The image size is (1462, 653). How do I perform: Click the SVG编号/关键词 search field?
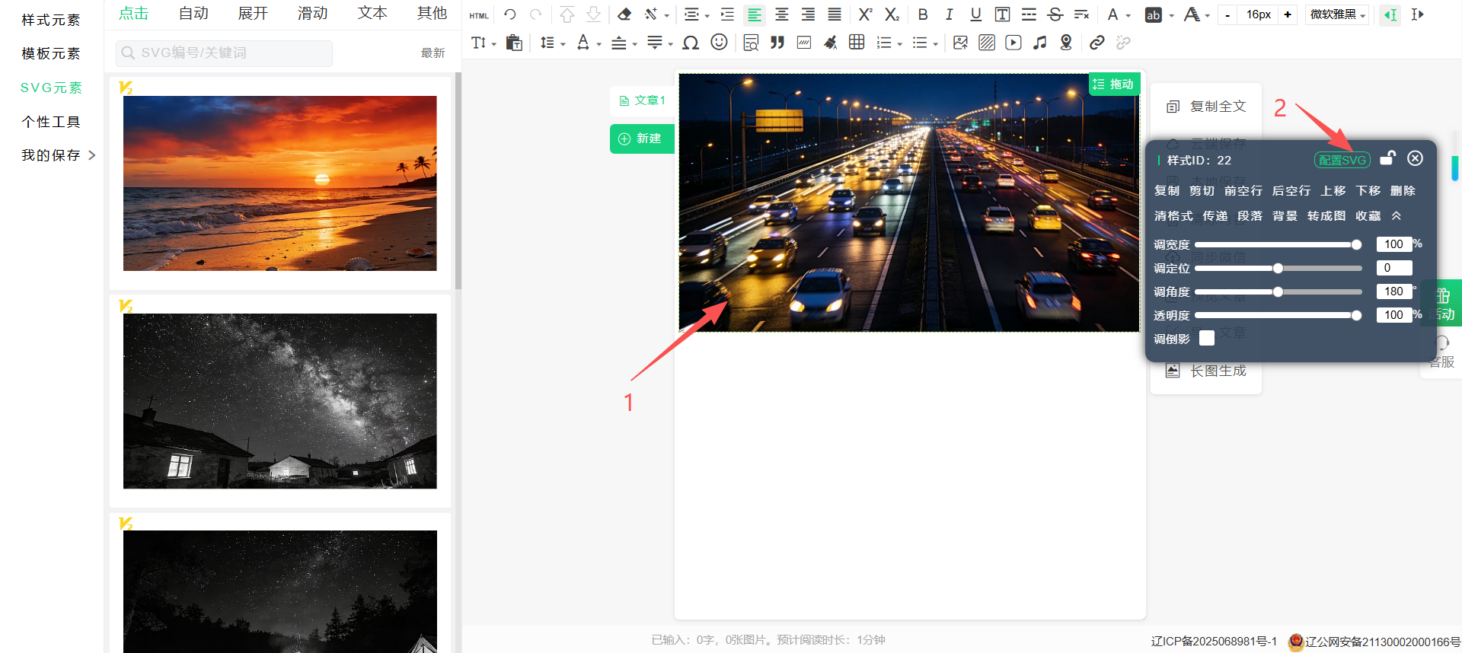click(224, 53)
